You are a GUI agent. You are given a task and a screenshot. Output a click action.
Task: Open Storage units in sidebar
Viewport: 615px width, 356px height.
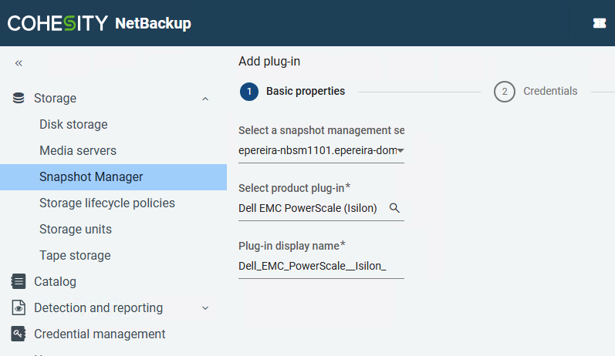tap(76, 229)
